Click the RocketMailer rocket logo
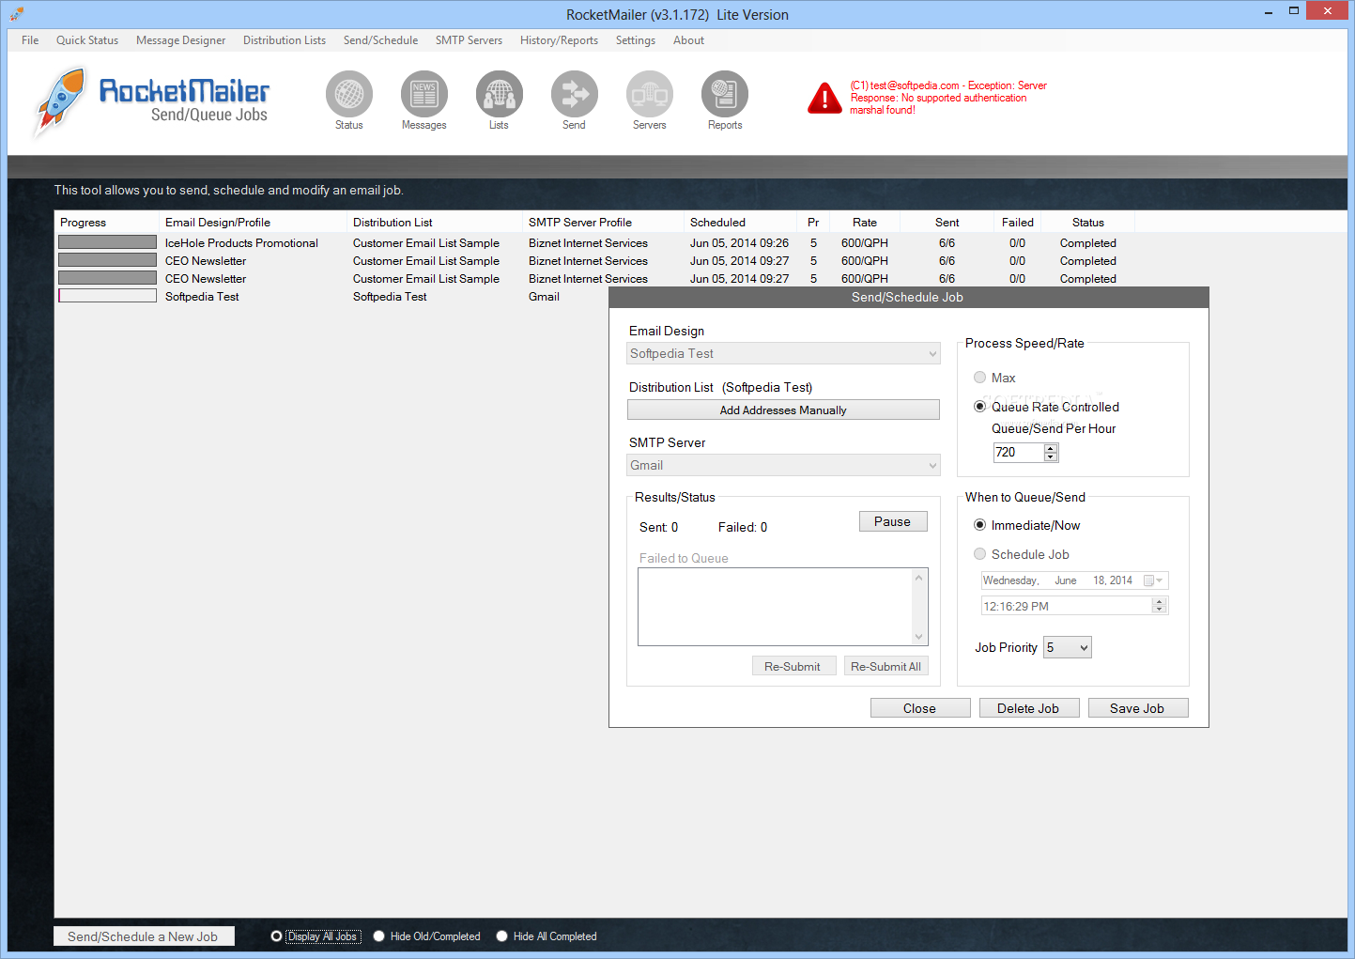 [x=60, y=101]
